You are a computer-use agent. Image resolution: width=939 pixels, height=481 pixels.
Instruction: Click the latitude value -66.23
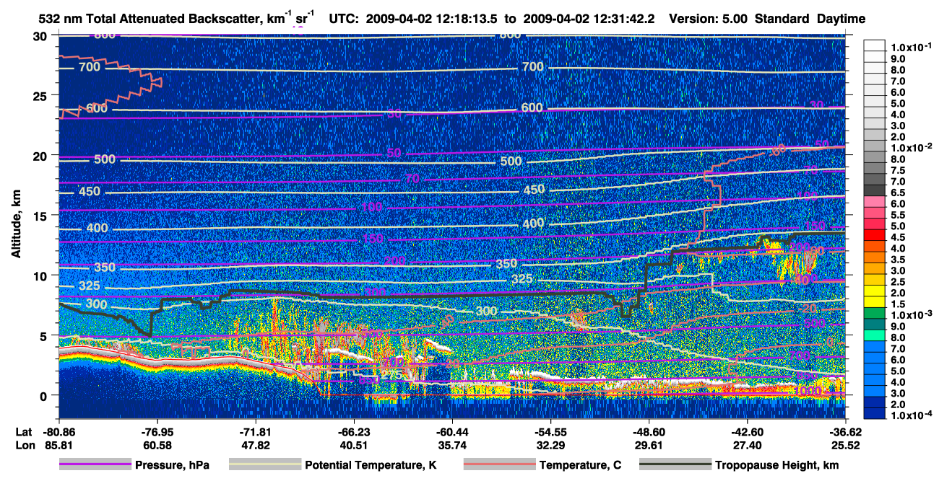click(x=353, y=432)
